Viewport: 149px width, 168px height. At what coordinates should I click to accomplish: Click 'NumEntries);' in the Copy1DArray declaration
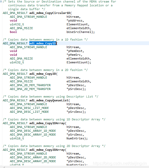pos(77,138)
